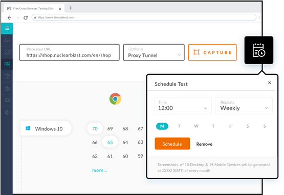Close the Free Cross Browser Testing tab

tap(60, 9)
